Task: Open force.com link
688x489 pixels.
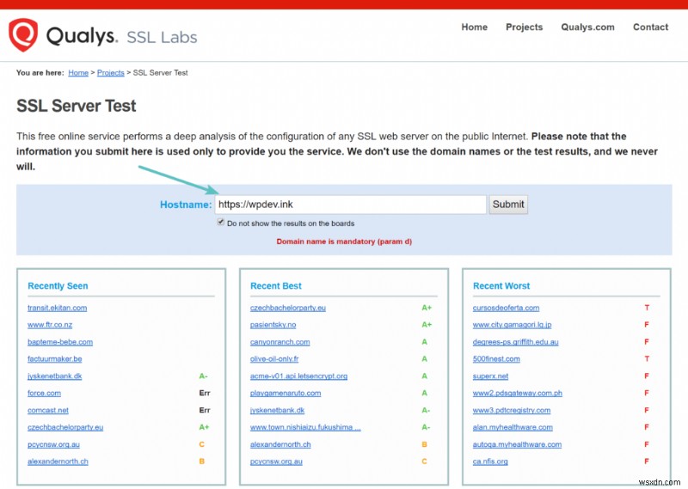Action: click(x=44, y=394)
